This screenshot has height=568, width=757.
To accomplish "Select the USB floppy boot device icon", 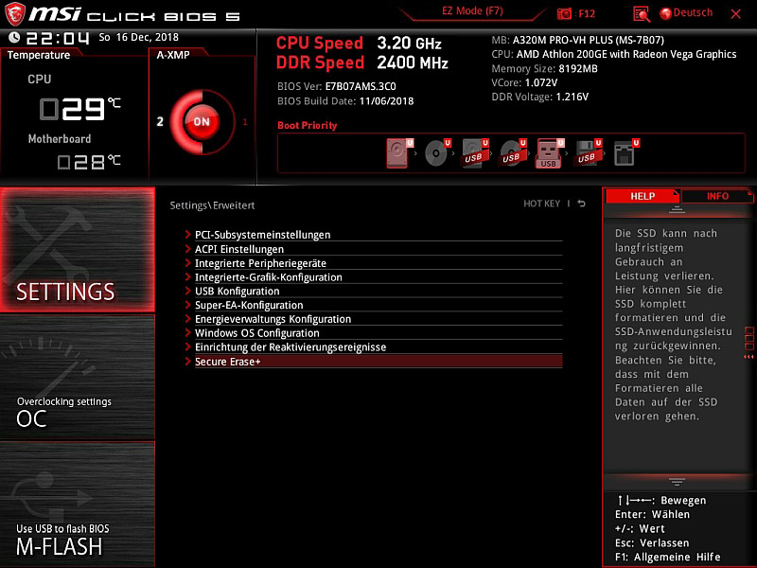I will tap(588, 153).
